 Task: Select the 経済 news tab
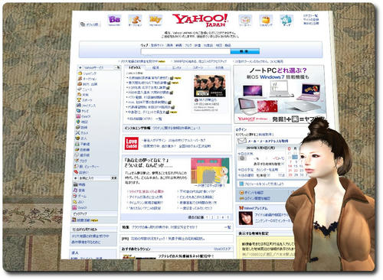coord(155,67)
